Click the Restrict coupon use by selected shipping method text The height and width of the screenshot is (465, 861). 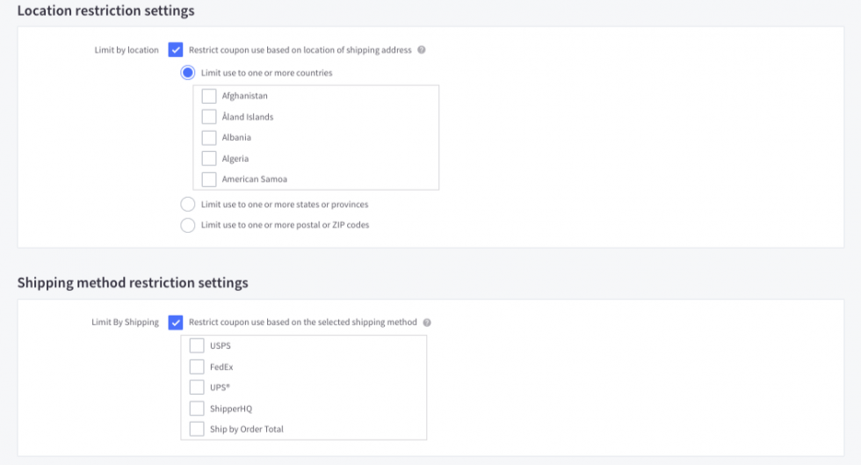click(302, 323)
